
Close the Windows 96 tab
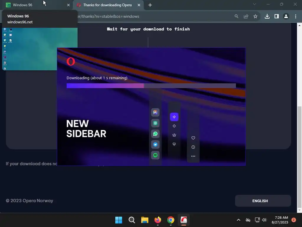(68, 5)
